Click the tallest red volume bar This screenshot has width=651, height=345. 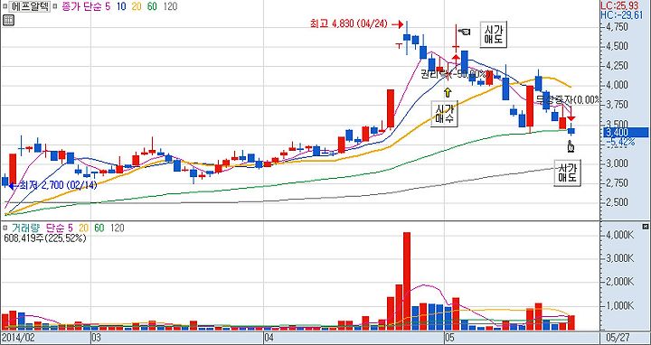point(407,281)
